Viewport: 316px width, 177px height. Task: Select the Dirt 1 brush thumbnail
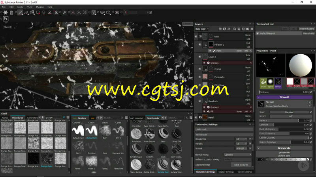(x=105, y=130)
